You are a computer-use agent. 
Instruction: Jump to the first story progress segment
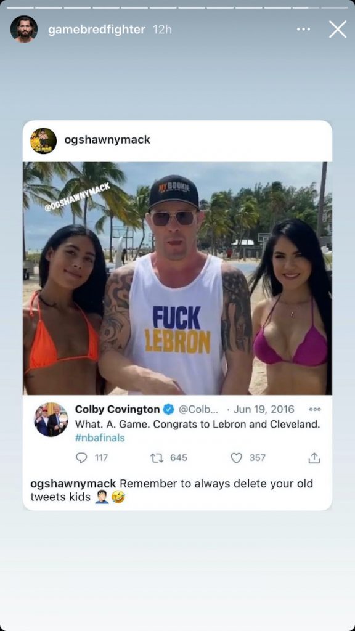coord(20,7)
